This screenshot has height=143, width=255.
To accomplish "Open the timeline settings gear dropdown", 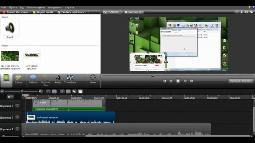I will (x=10, y=97).
